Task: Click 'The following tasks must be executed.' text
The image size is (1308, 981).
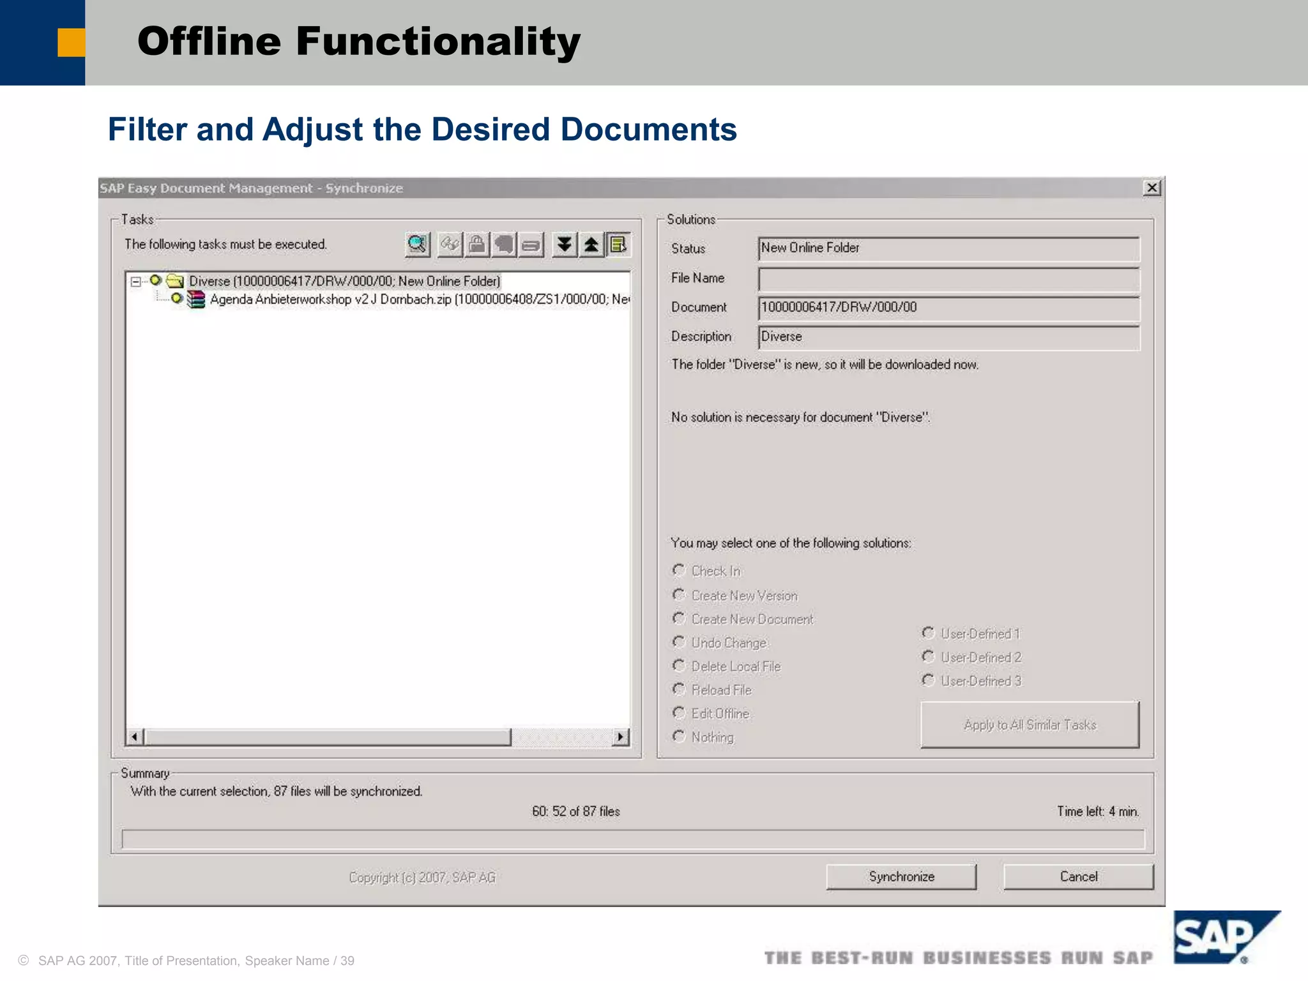Action: pyautogui.click(x=225, y=244)
